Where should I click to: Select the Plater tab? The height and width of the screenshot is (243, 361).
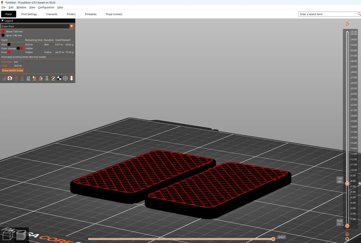coord(9,14)
